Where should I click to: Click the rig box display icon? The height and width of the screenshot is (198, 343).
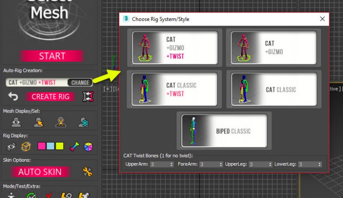click(x=26, y=146)
